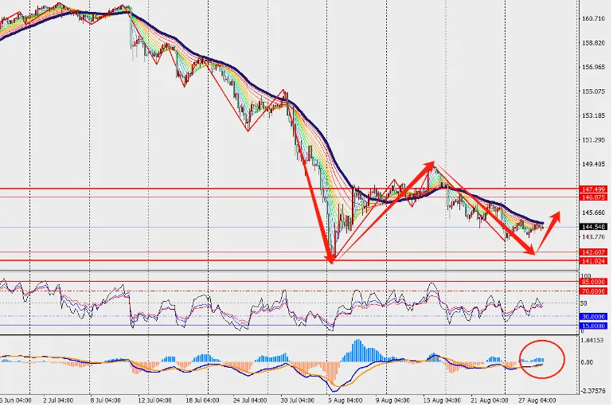Click the 147.499 red price level label
The height and width of the screenshot is (406, 613).
click(593, 189)
